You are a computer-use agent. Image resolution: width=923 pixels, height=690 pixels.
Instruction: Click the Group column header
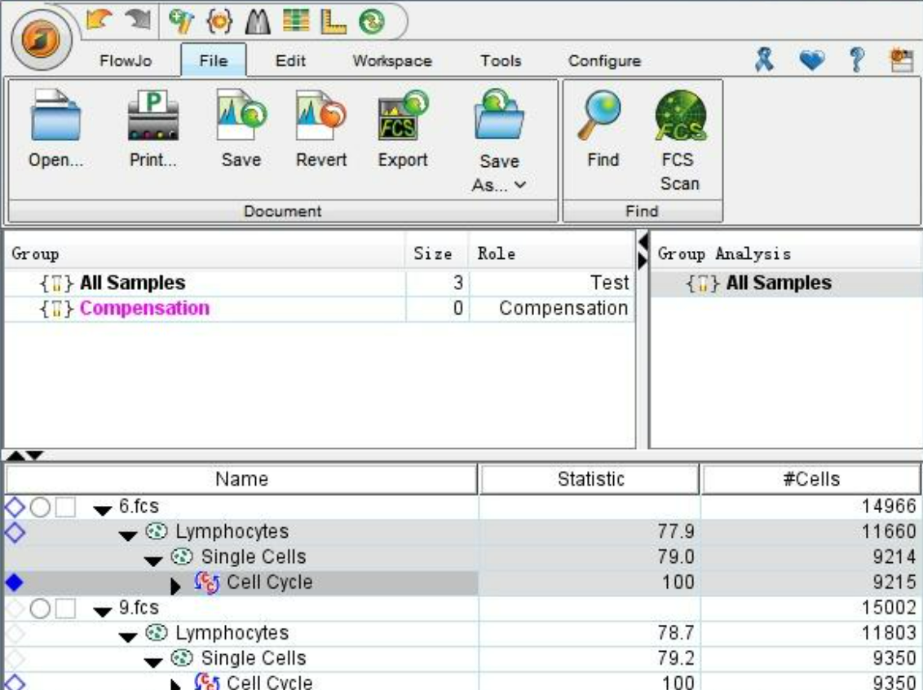(x=205, y=253)
